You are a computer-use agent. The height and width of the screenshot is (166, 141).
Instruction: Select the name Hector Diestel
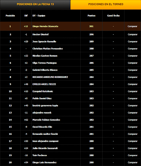pyautogui.click(x=40, y=34)
